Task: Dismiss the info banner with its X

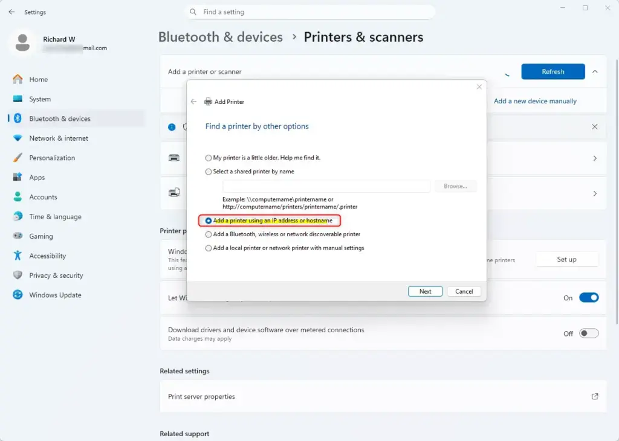Action: click(595, 127)
